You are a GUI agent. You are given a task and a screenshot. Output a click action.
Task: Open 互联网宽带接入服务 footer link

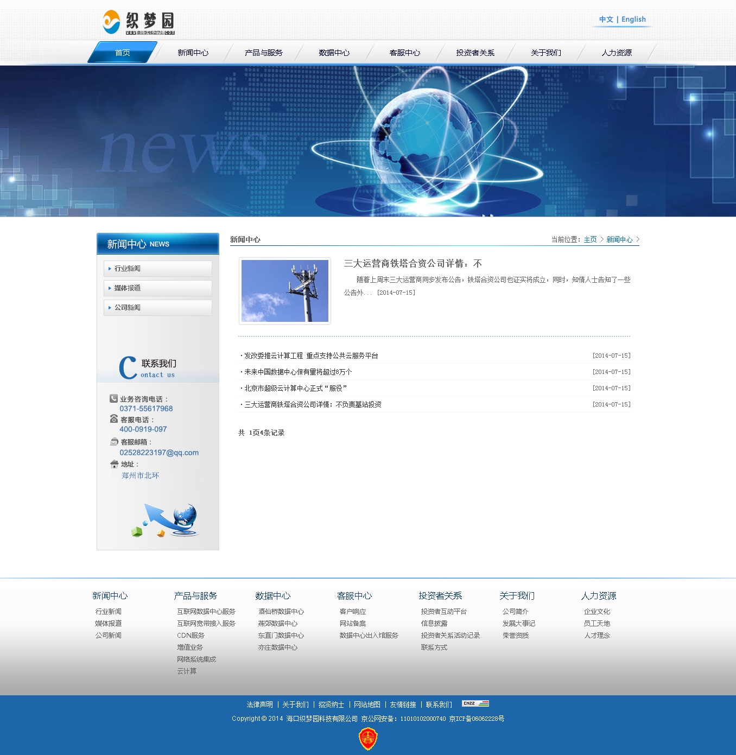pyautogui.click(x=206, y=624)
